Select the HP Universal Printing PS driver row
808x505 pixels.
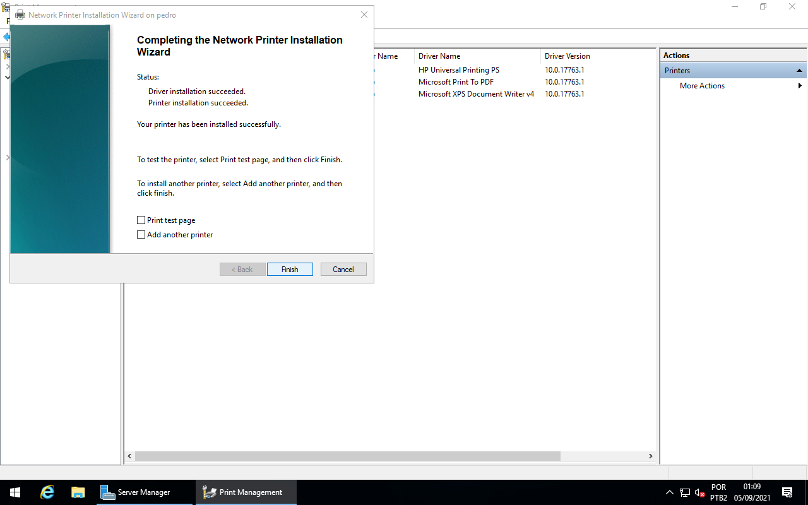tap(459, 69)
